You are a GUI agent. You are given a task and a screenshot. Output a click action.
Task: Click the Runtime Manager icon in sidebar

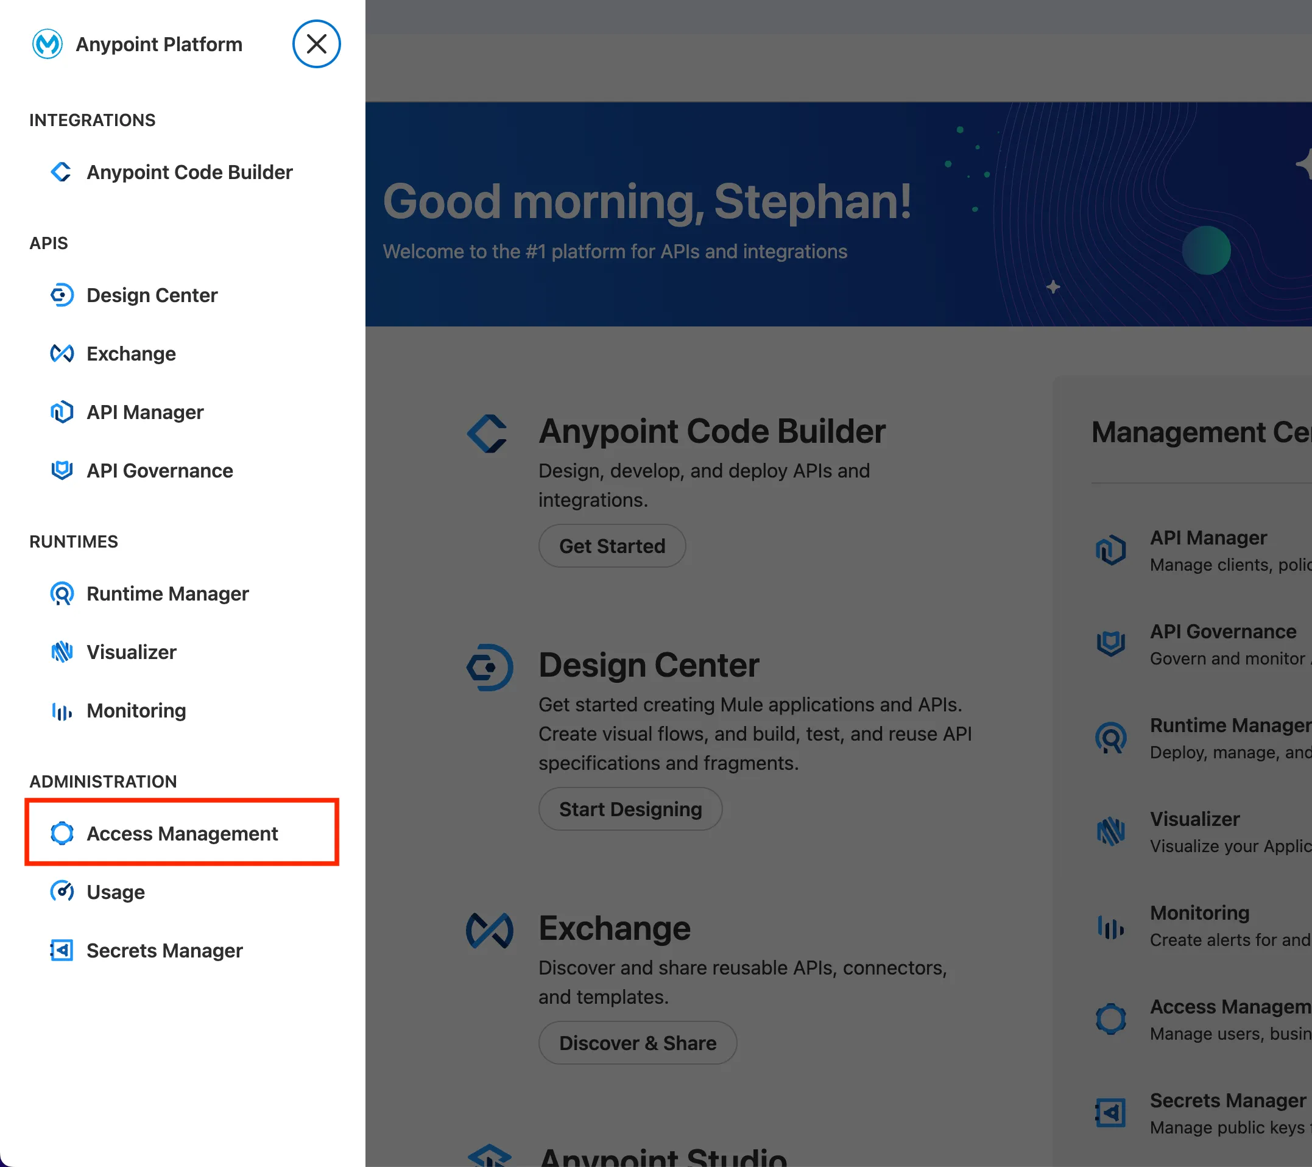(62, 594)
